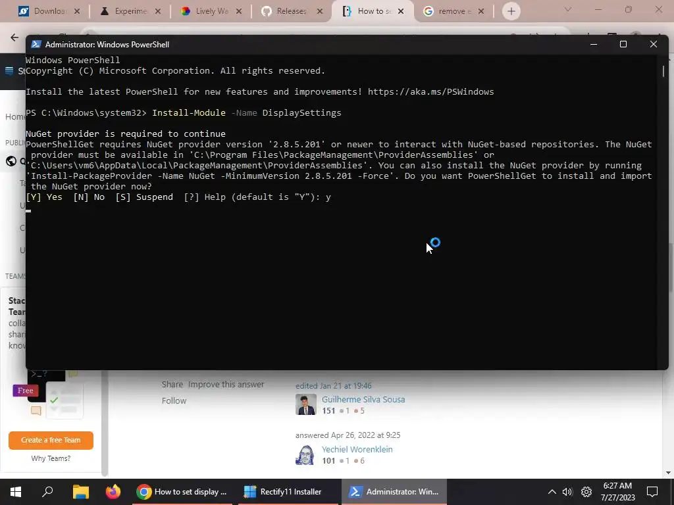Open Yechiel Worenklein profile link

(x=357, y=449)
